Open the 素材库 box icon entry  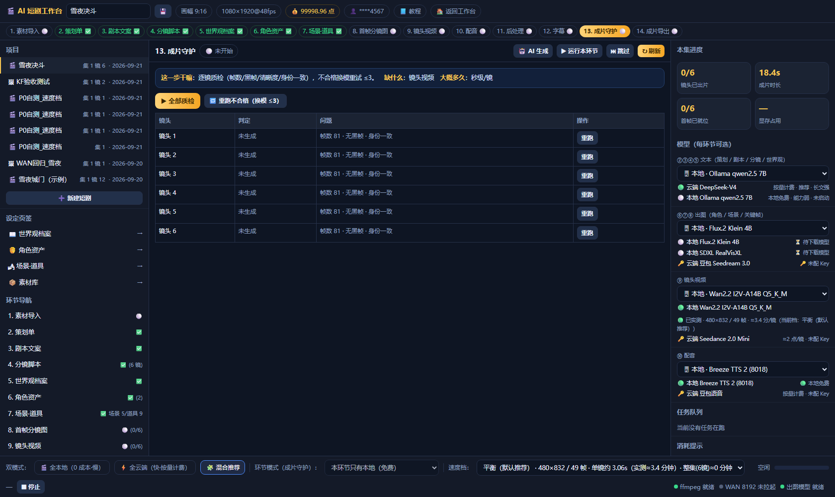pos(12,282)
